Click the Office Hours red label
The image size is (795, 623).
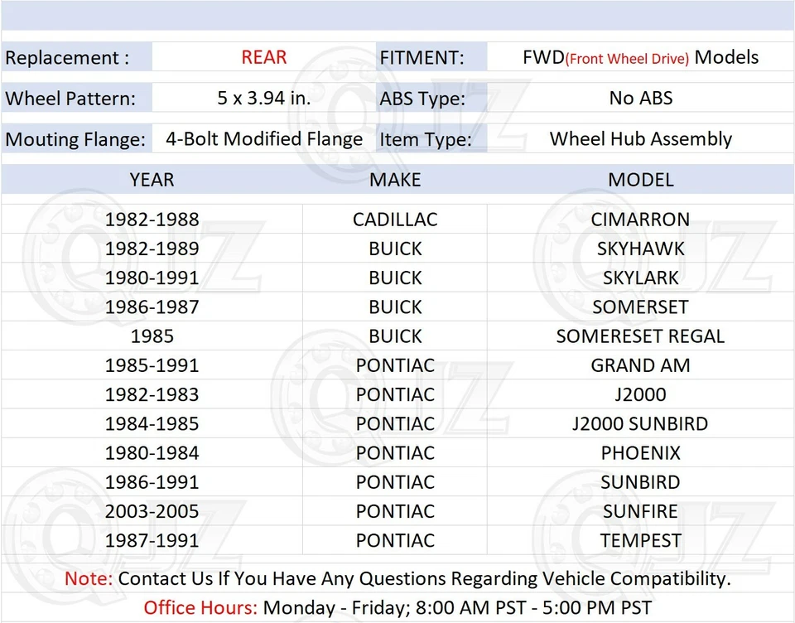click(x=200, y=607)
